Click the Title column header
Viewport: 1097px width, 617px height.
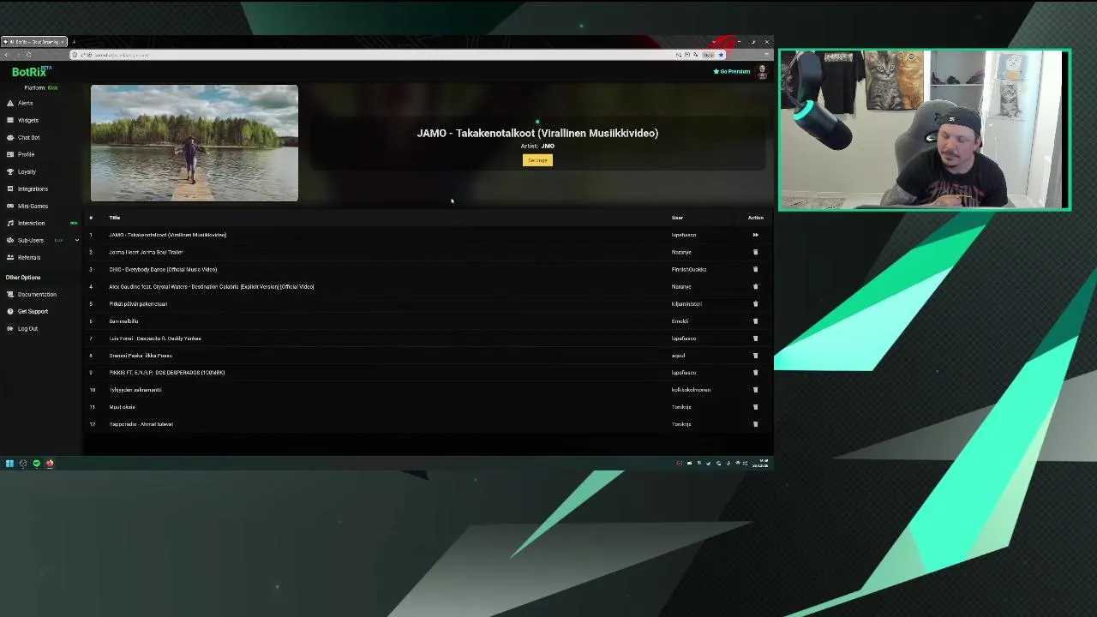pos(114,218)
